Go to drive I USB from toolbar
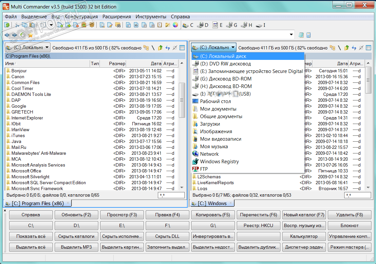 tap(261, 25)
